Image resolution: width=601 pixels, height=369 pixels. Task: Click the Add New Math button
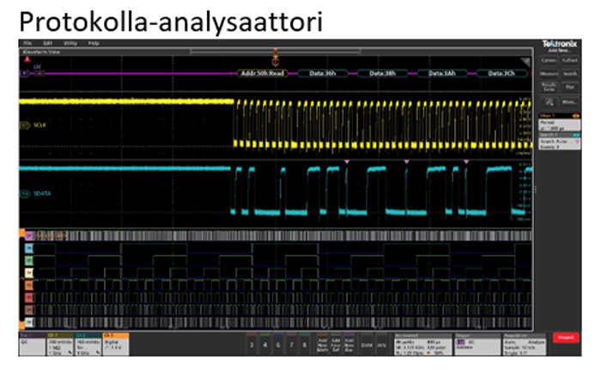[323, 343]
